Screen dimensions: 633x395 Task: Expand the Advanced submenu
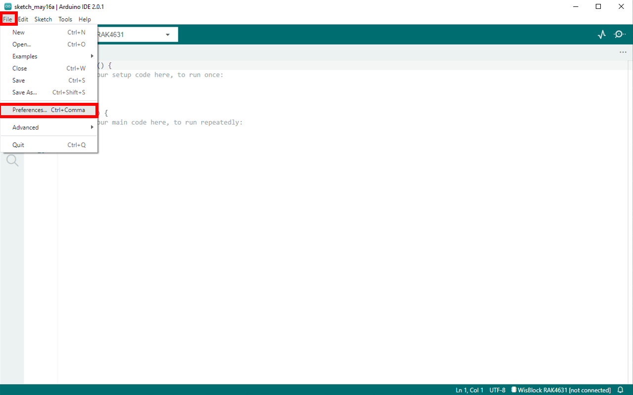[x=49, y=128]
